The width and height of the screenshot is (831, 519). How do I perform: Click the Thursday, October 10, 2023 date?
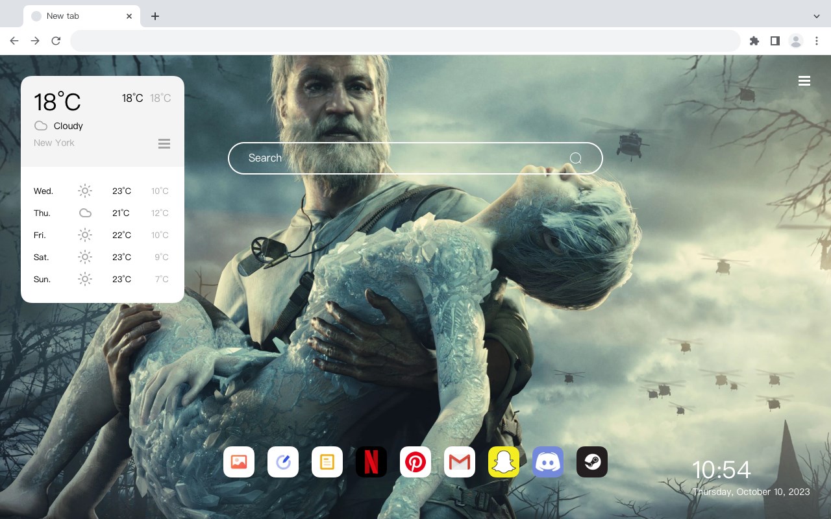coord(751,492)
